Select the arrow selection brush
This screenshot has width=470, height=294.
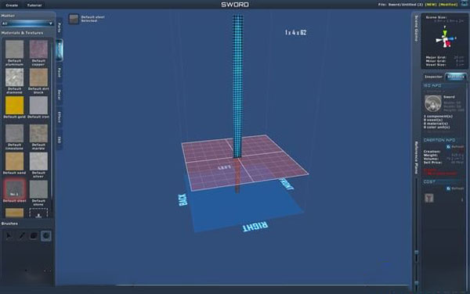[9, 236]
